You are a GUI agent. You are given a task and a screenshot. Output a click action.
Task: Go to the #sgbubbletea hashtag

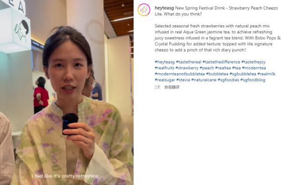click(243, 74)
